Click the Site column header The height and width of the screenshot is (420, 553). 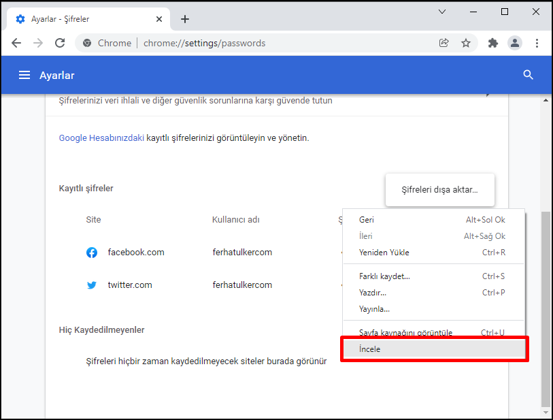click(93, 219)
